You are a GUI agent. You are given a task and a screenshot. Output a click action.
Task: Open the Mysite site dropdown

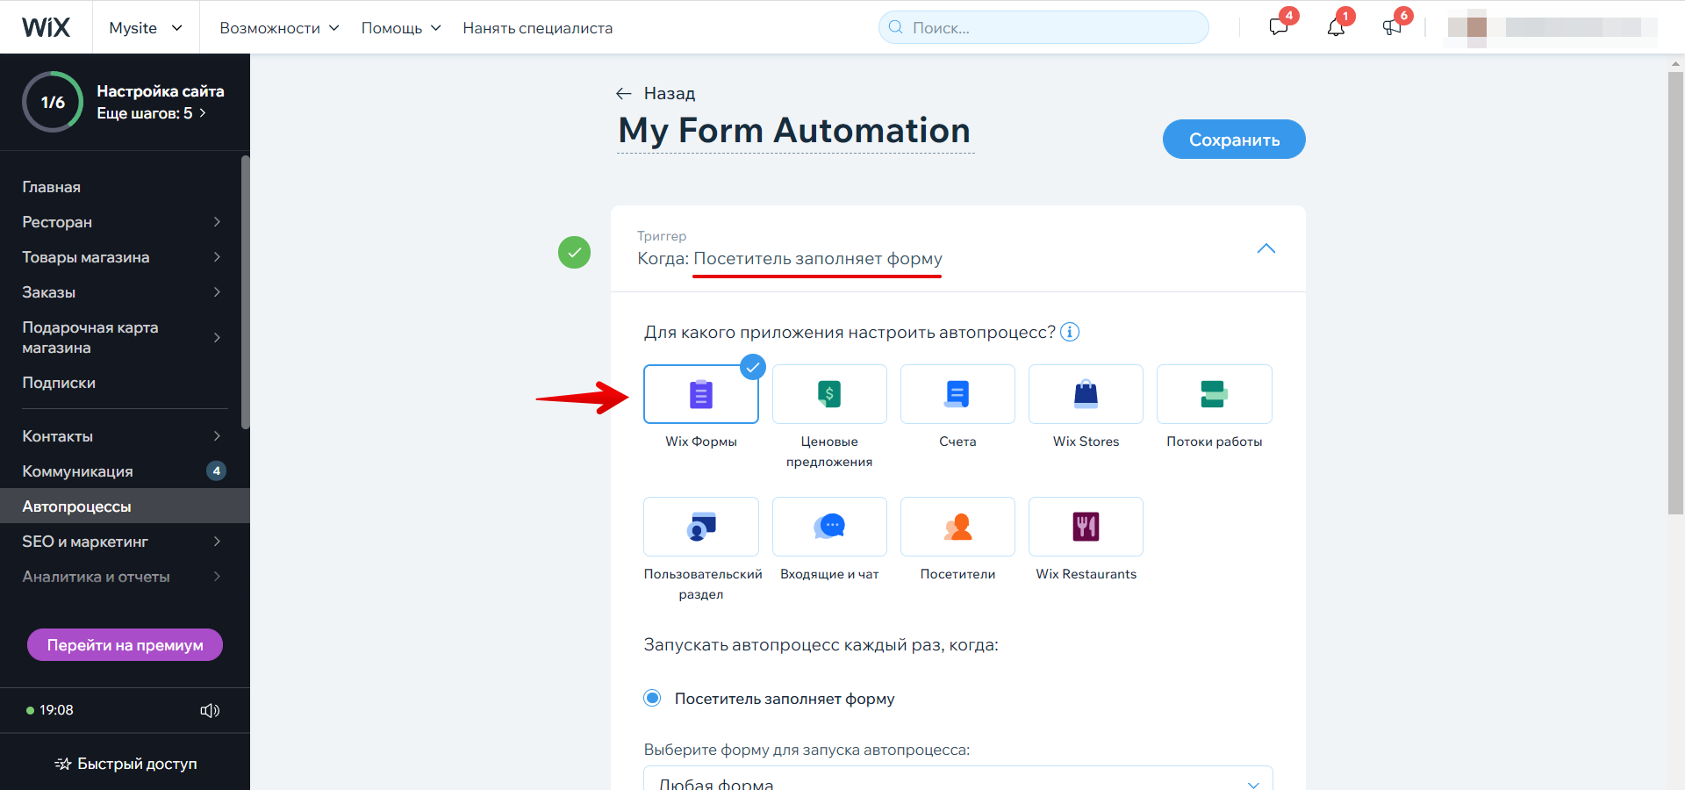[x=146, y=27]
